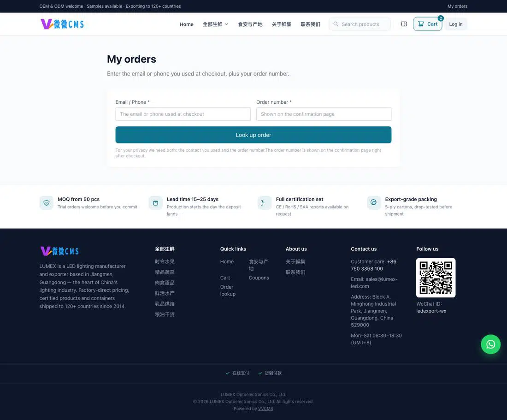This screenshot has width=507, height=420.
Task: Open the Cart button in the header
Action: 427,24
